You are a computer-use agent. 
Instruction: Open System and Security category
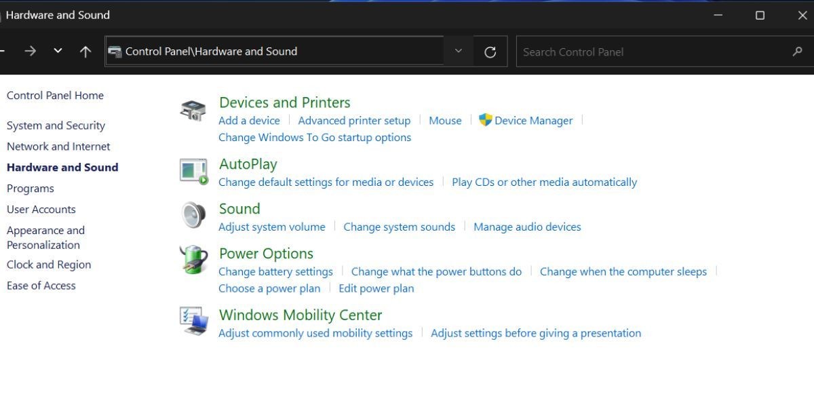(x=56, y=125)
